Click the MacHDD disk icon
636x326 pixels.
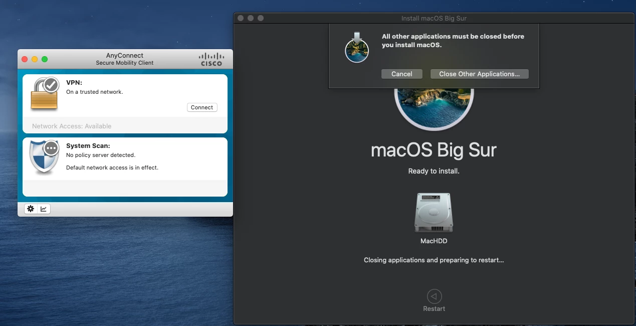pyautogui.click(x=434, y=213)
